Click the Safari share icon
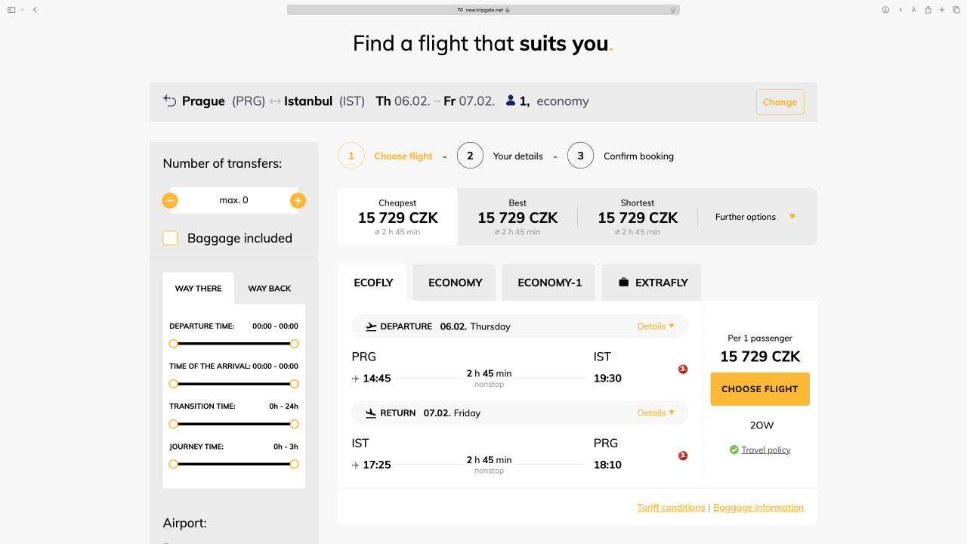 click(x=928, y=10)
